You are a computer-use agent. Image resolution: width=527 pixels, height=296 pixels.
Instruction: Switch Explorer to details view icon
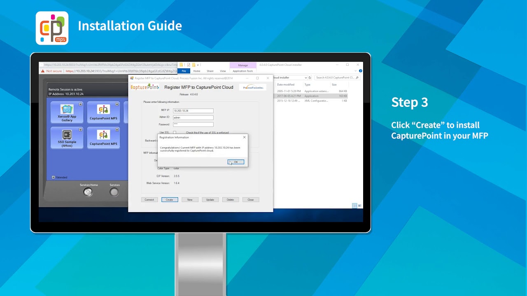[354, 206]
